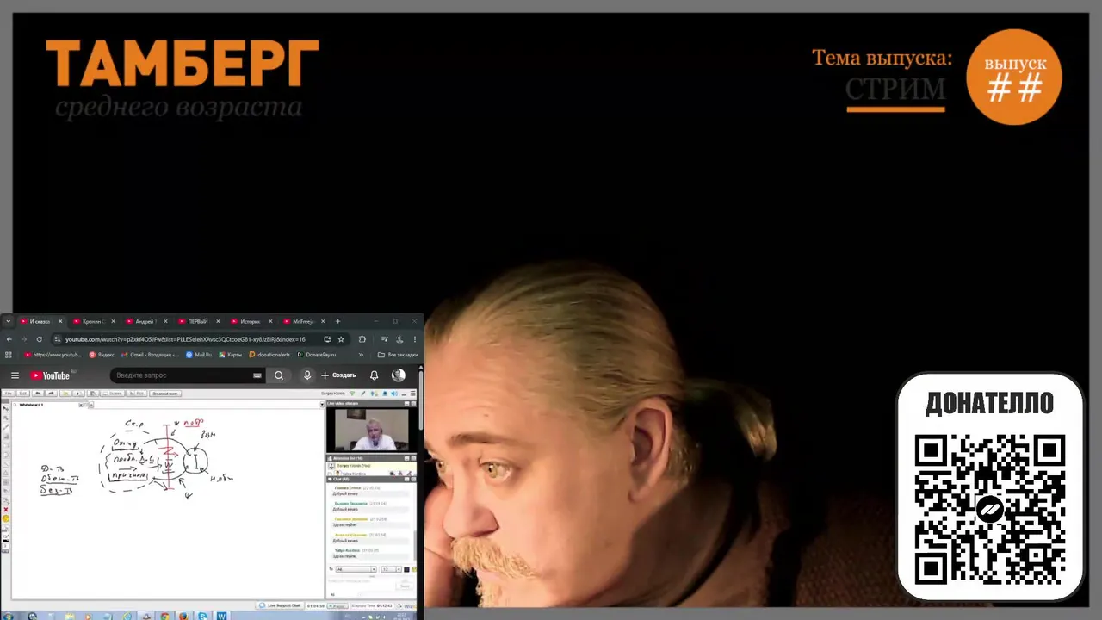Switch to the 'Mr.Freeman' tab

(x=303, y=321)
